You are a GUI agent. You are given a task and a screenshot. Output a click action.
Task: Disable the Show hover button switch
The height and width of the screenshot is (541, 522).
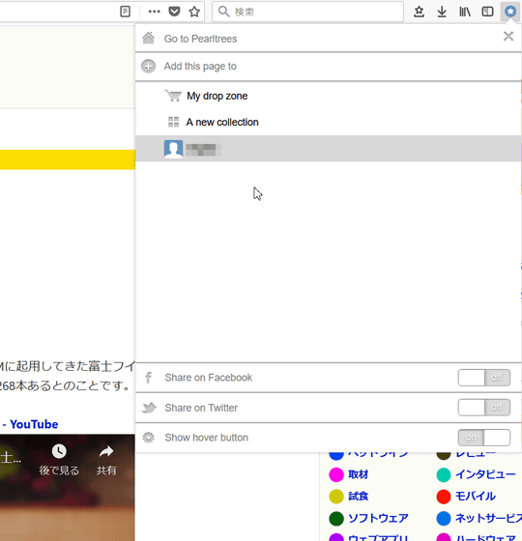pyautogui.click(x=484, y=438)
